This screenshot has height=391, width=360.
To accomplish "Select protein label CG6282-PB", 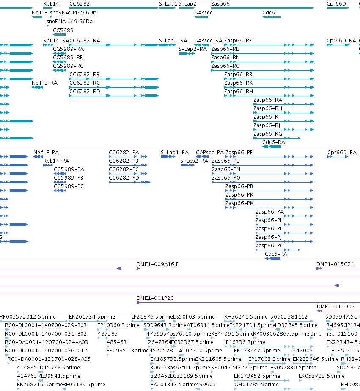I will (124, 161).
